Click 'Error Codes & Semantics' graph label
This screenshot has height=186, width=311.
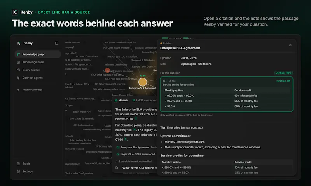coord(82,118)
